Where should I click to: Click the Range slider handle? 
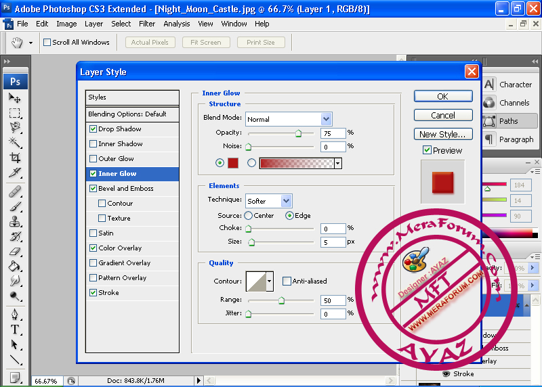(281, 300)
